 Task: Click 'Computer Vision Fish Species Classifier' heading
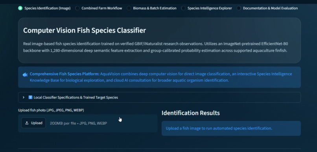coord(85,30)
